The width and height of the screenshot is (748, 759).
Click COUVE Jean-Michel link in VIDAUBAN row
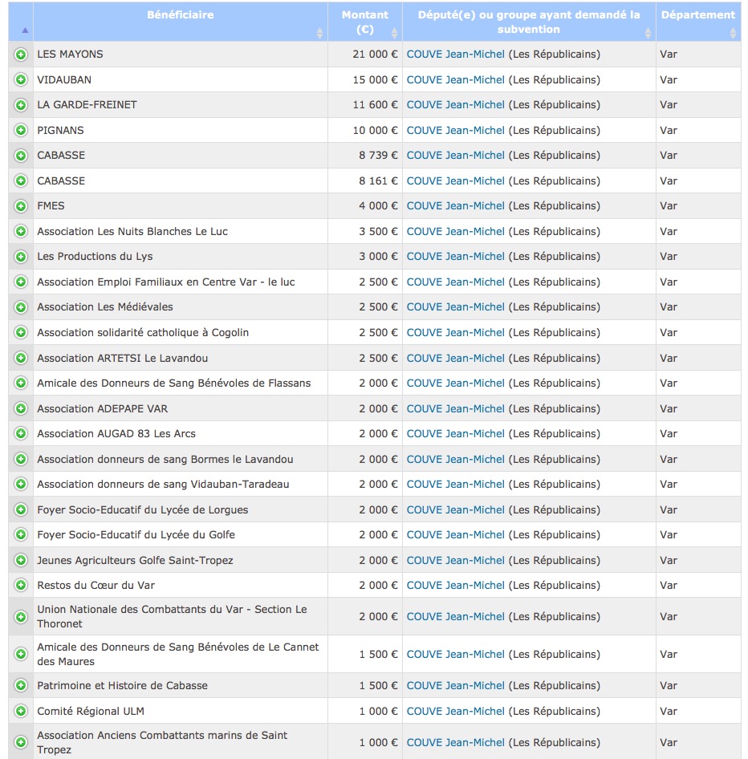coord(456,80)
